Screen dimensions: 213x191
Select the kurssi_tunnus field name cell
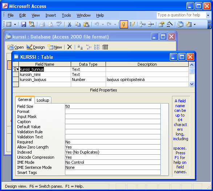[x=45, y=69]
